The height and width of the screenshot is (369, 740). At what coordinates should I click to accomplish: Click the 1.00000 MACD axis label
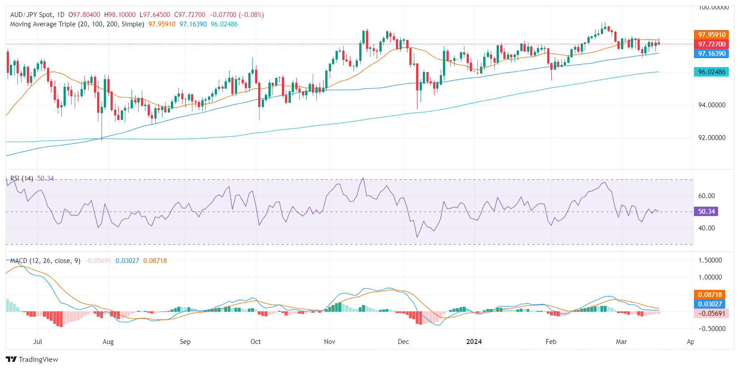(x=710, y=277)
